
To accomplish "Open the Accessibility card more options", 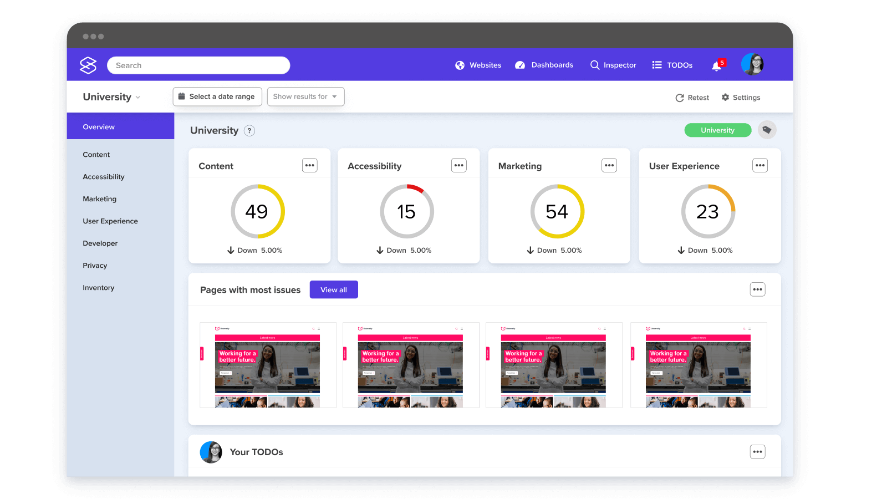I will coord(459,165).
